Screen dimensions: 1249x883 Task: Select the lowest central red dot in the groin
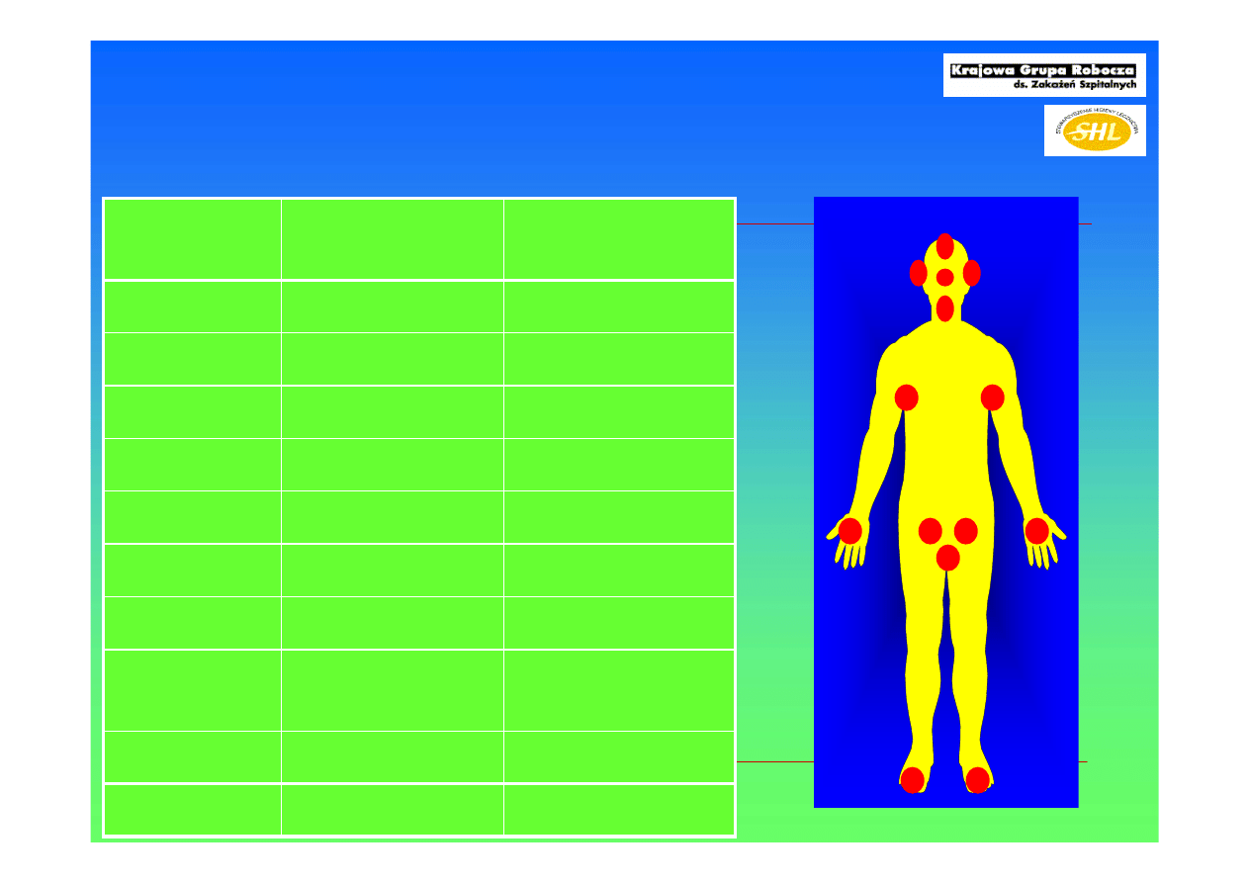(947, 558)
